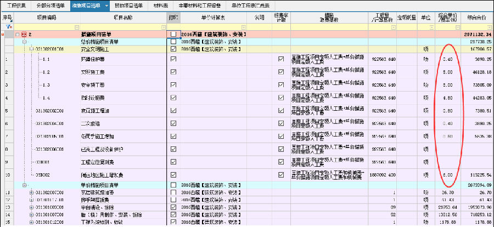Open the 工程量 column filter button
Image resolution: width=494 pixels, height=227 pixels.
tap(394, 26)
